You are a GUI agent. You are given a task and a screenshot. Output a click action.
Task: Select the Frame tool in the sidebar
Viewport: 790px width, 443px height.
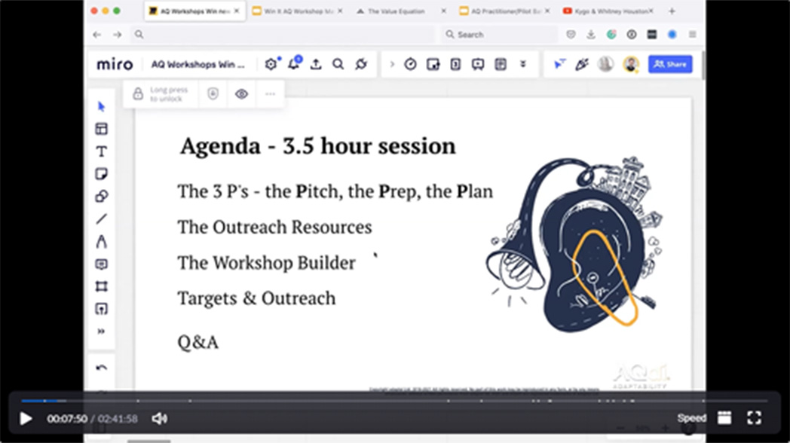[101, 285]
